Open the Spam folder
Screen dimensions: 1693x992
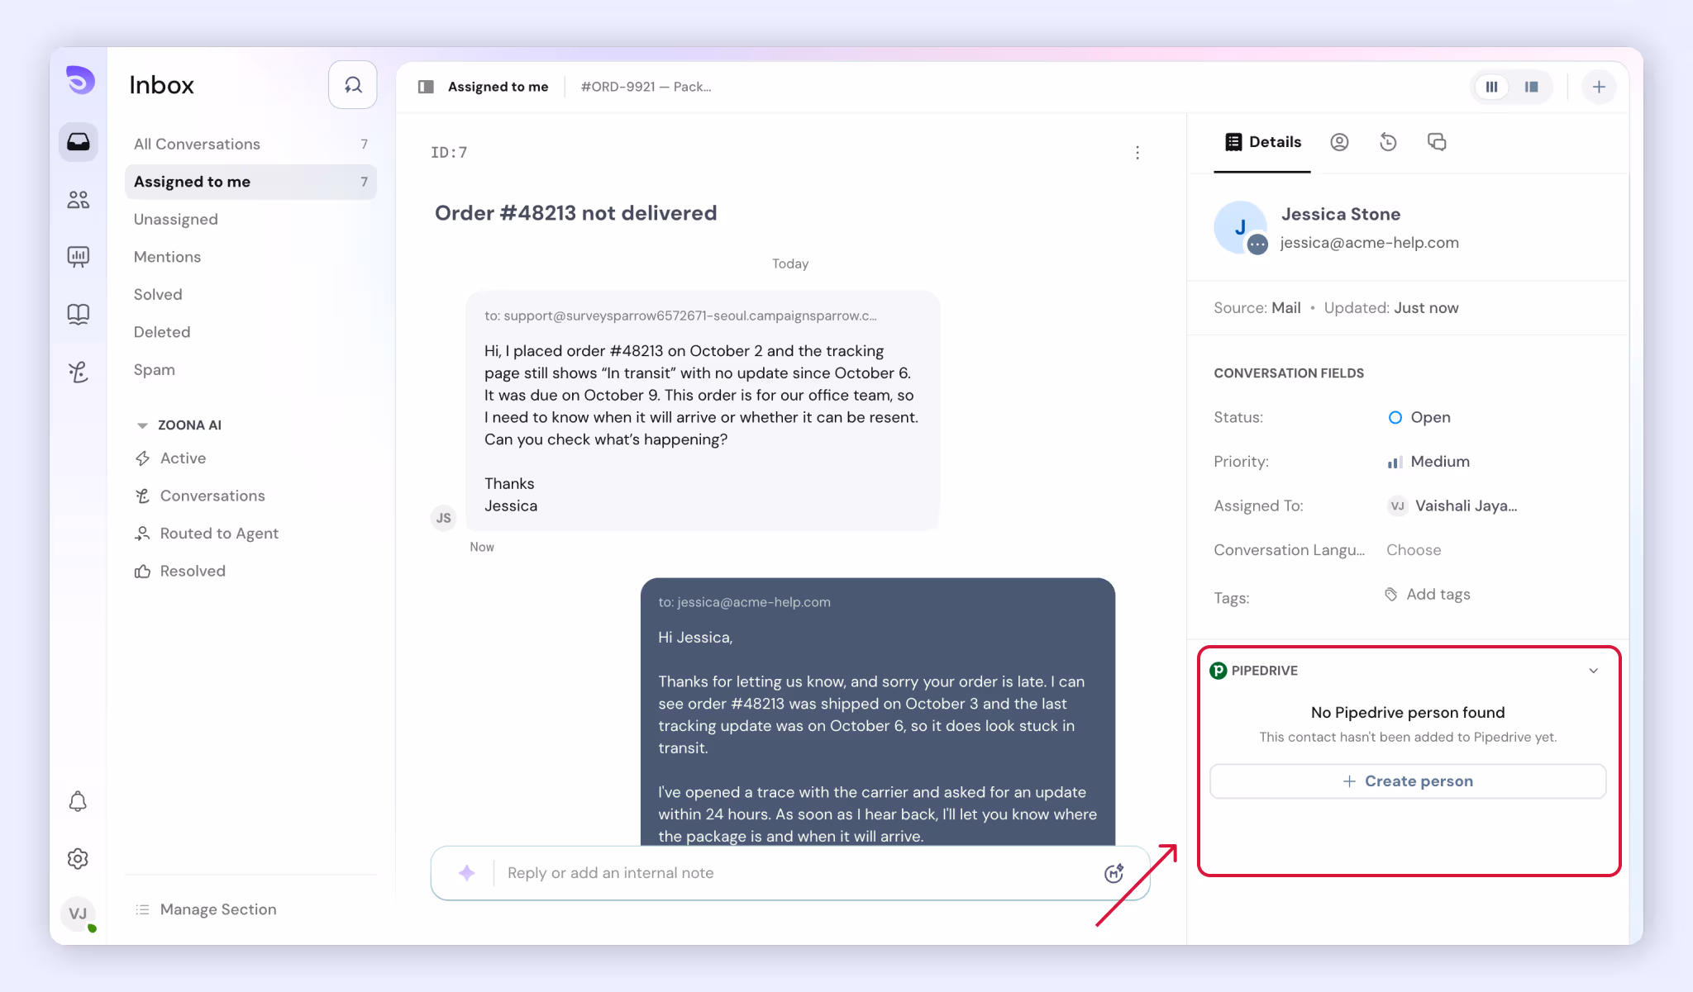(250, 369)
